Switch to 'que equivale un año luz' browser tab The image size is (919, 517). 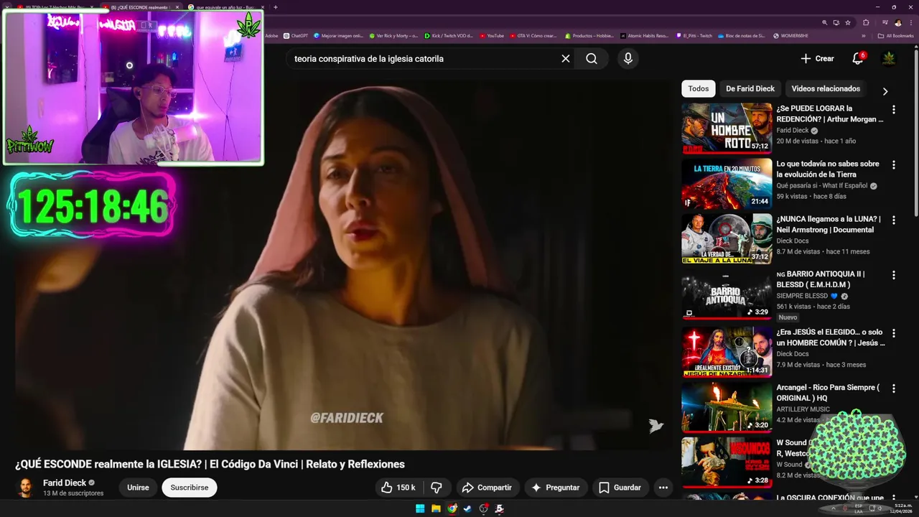(226, 7)
